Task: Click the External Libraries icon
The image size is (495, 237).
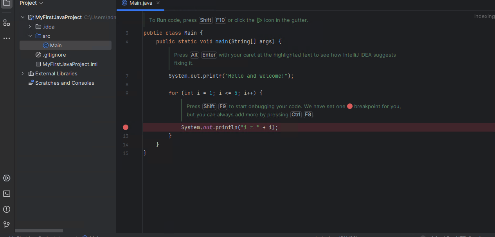Action: pos(30,73)
